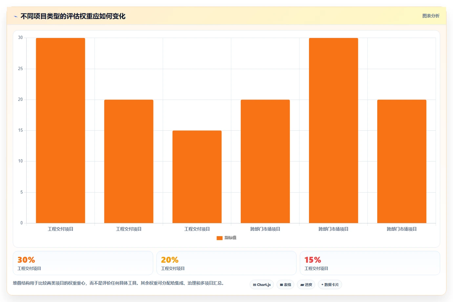The image size is (453, 302).
Task: Toggle the orange 指标值 legend swatch
Action: pos(219,238)
